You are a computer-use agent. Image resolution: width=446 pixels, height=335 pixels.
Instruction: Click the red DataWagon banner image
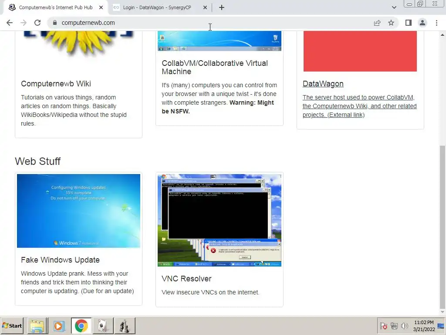(360, 51)
